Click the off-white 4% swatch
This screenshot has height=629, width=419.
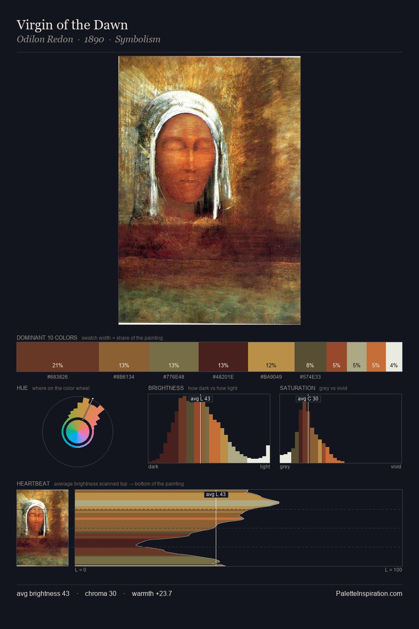click(394, 357)
